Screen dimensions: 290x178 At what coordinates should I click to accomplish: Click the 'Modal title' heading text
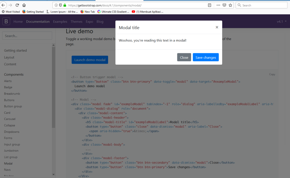(x=129, y=27)
